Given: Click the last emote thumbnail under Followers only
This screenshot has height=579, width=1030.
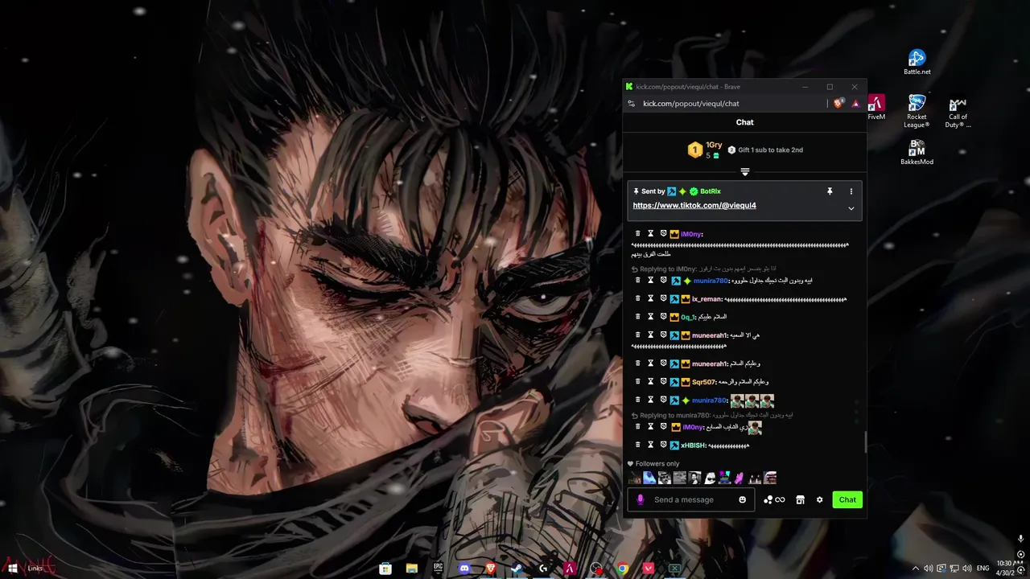Looking at the screenshot, I should [x=770, y=478].
